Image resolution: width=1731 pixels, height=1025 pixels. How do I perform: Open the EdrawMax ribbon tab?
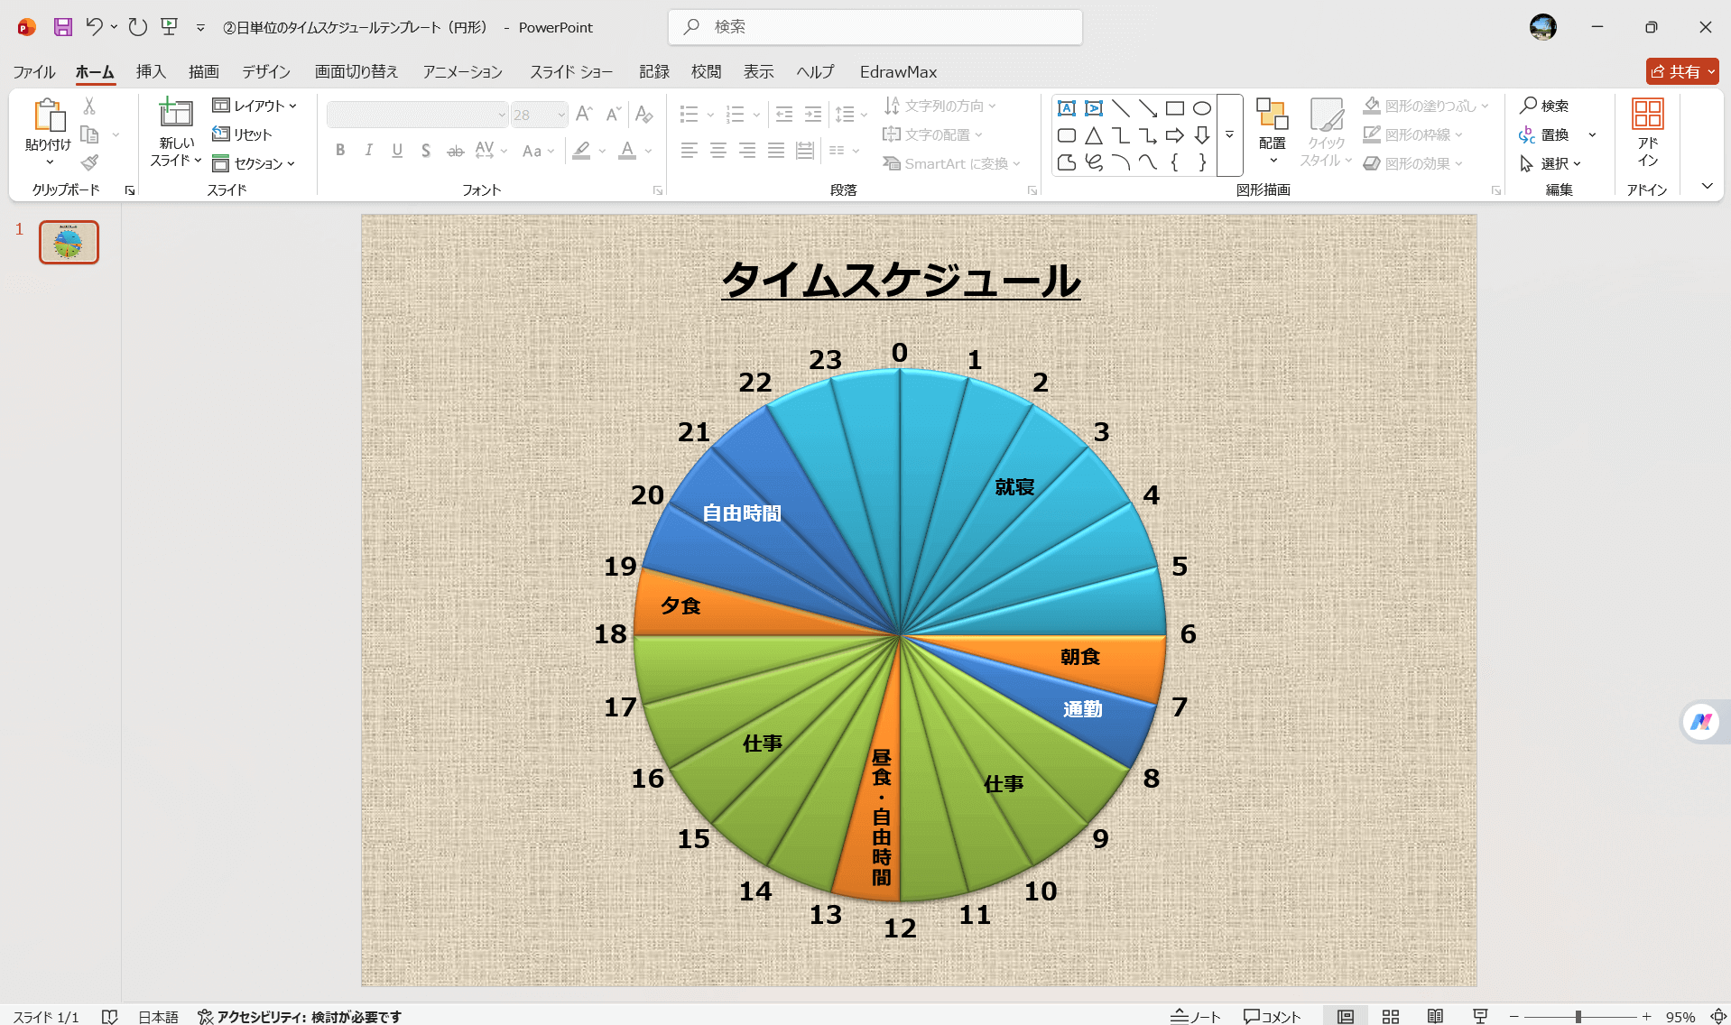[x=897, y=71]
